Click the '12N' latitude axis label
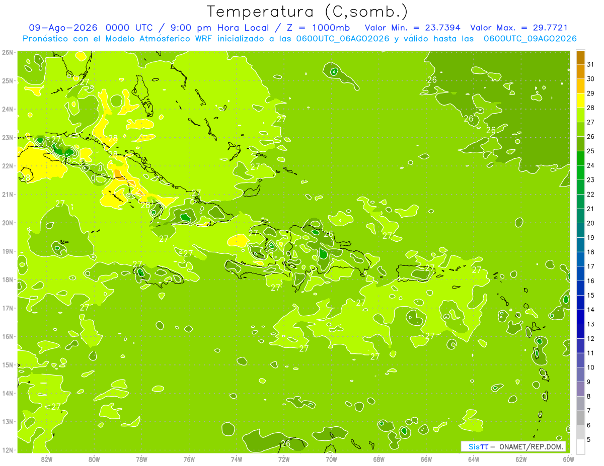 click(x=8, y=450)
